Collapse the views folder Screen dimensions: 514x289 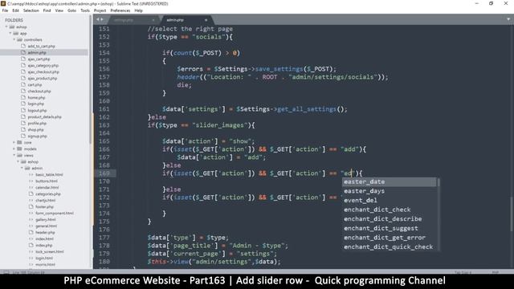tap(14, 155)
